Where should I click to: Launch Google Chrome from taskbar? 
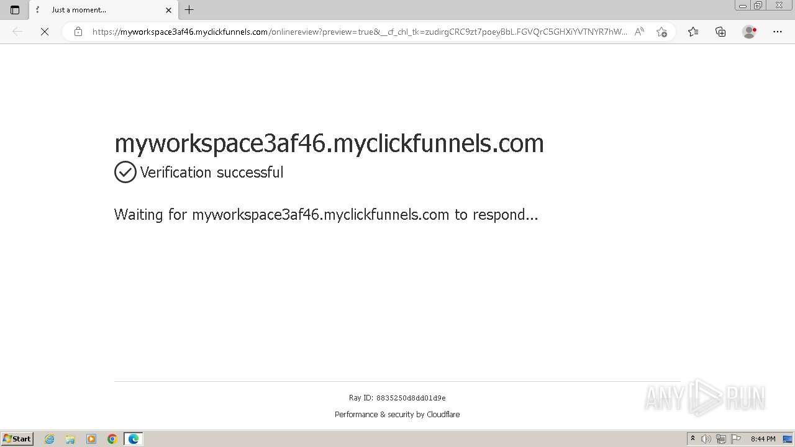tap(112, 439)
